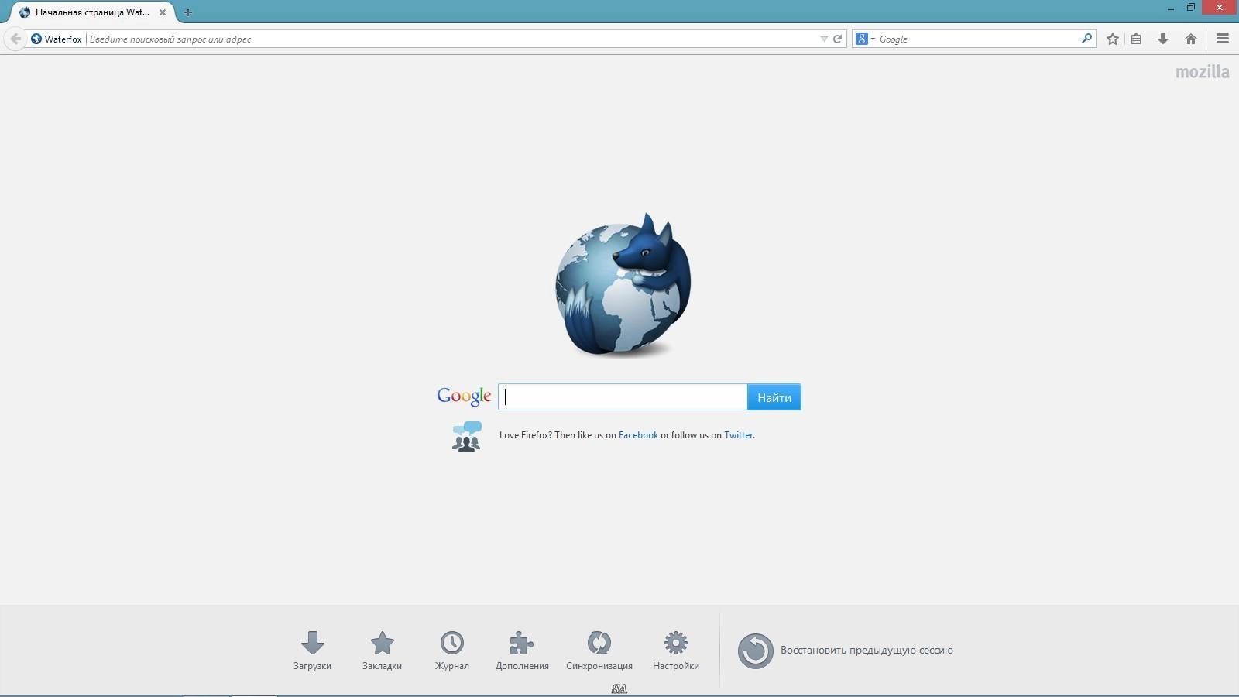Open Закладки bookmarks launcher
This screenshot has width=1239, height=697.
(x=382, y=651)
